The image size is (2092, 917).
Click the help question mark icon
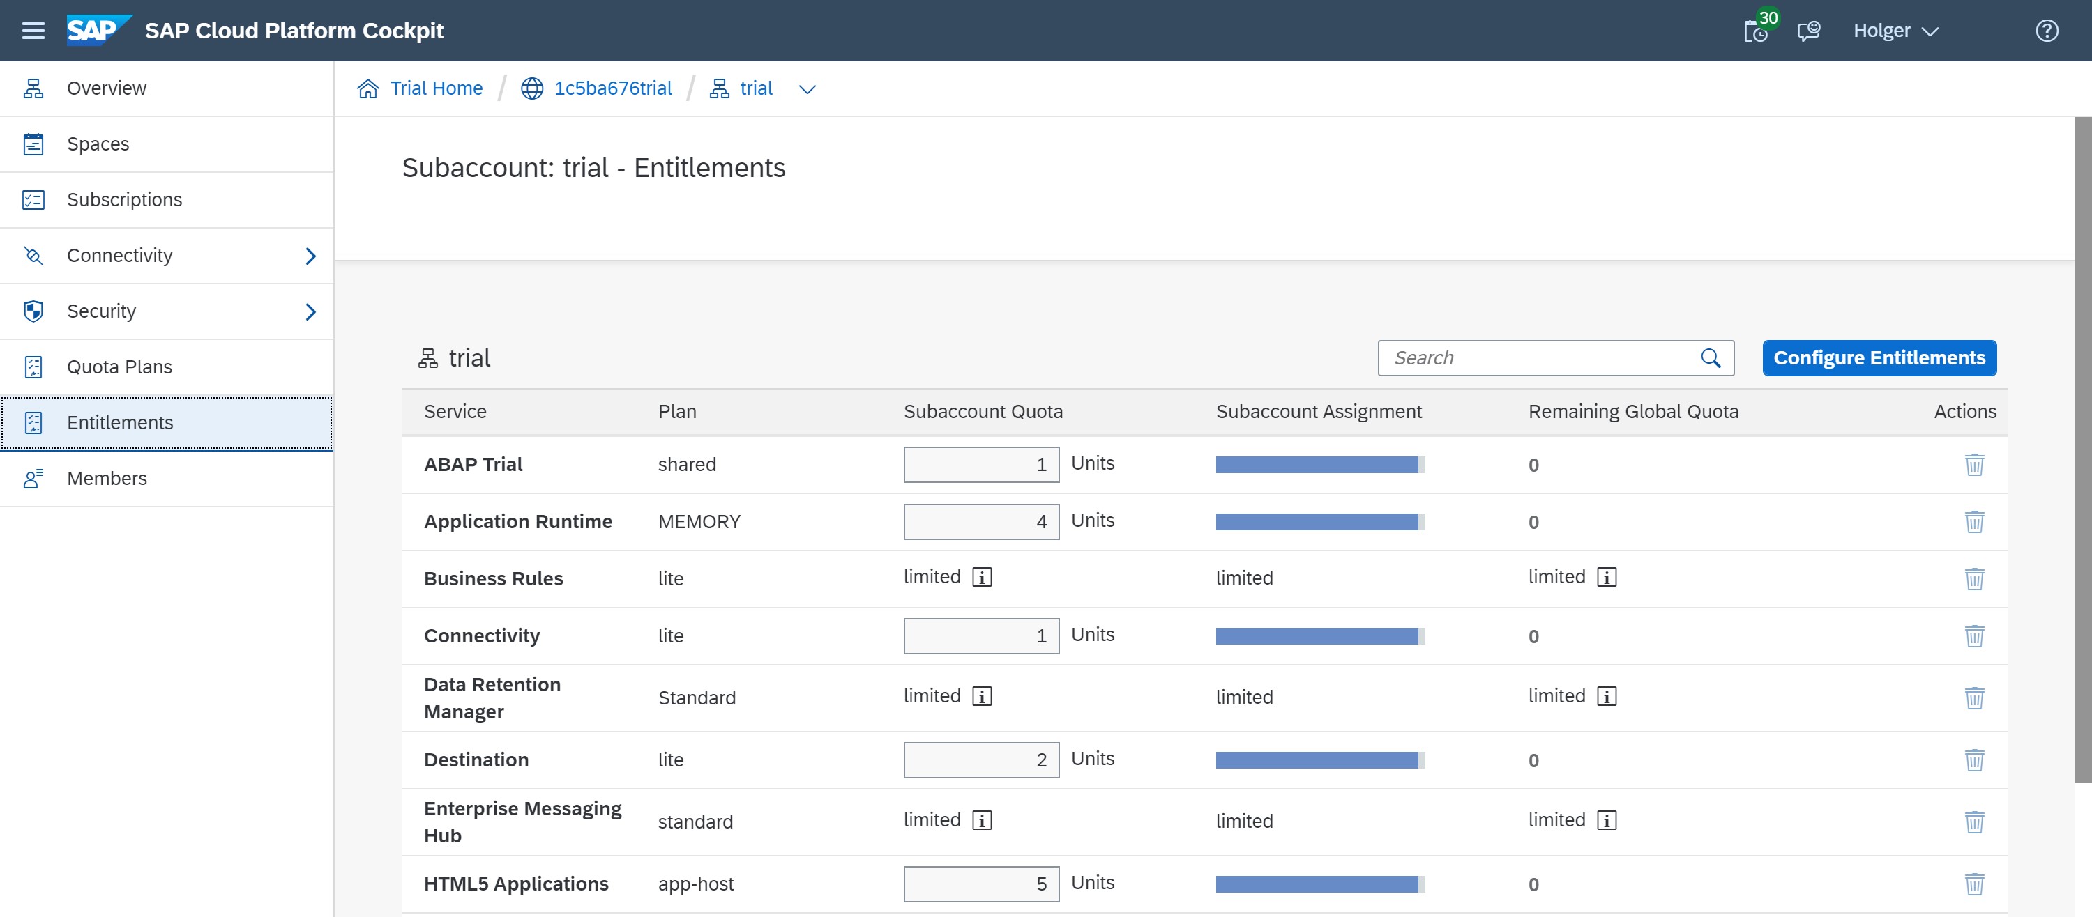[x=2047, y=31]
